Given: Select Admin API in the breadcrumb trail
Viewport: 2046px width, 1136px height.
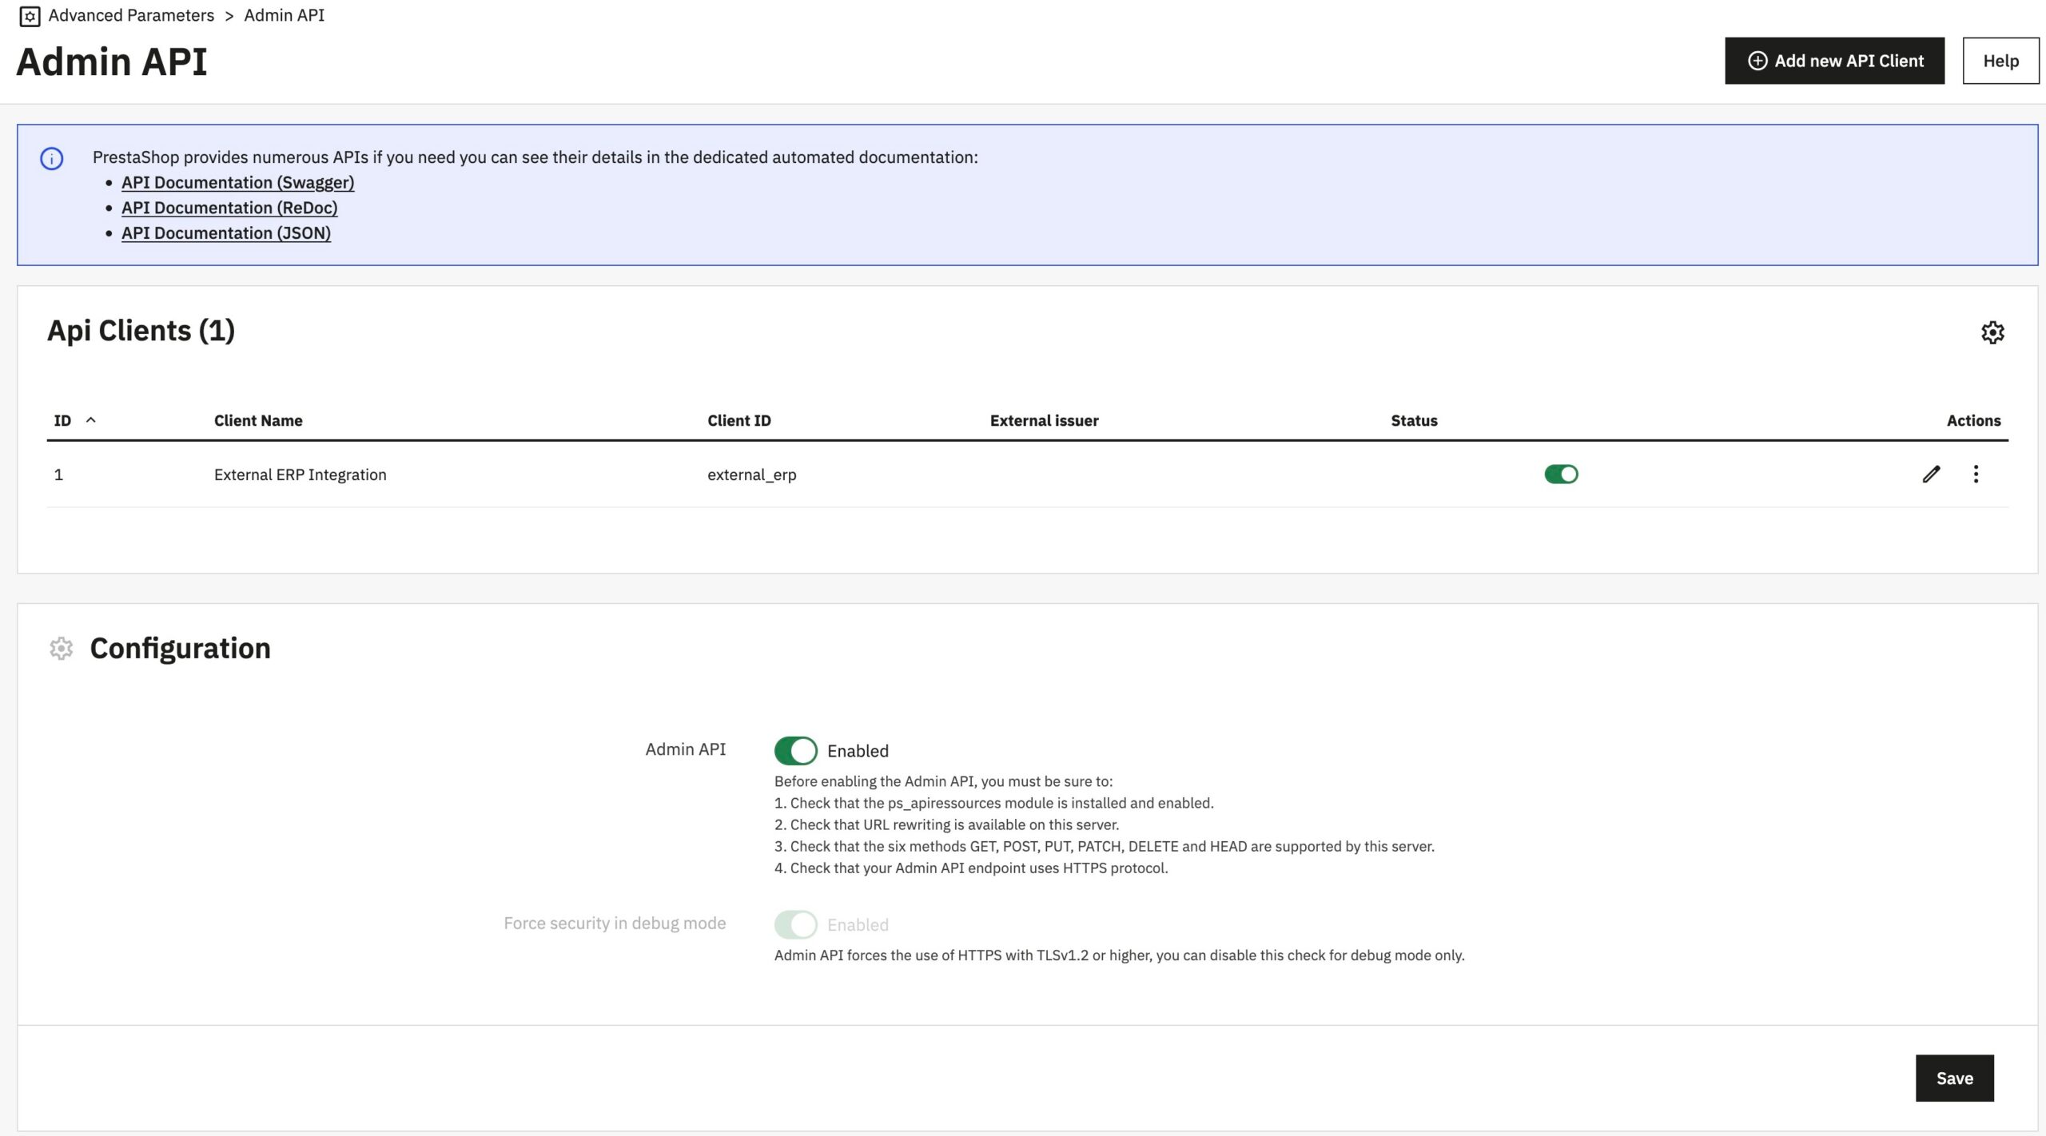Looking at the screenshot, I should [x=284, y=15].
